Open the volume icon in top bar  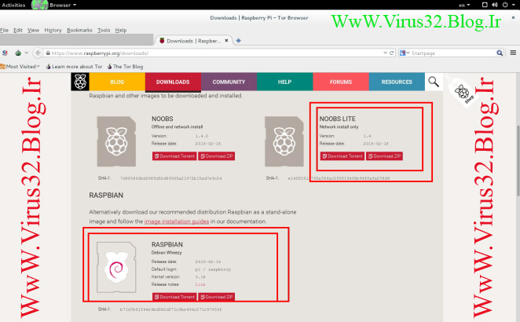click(495, 5)
